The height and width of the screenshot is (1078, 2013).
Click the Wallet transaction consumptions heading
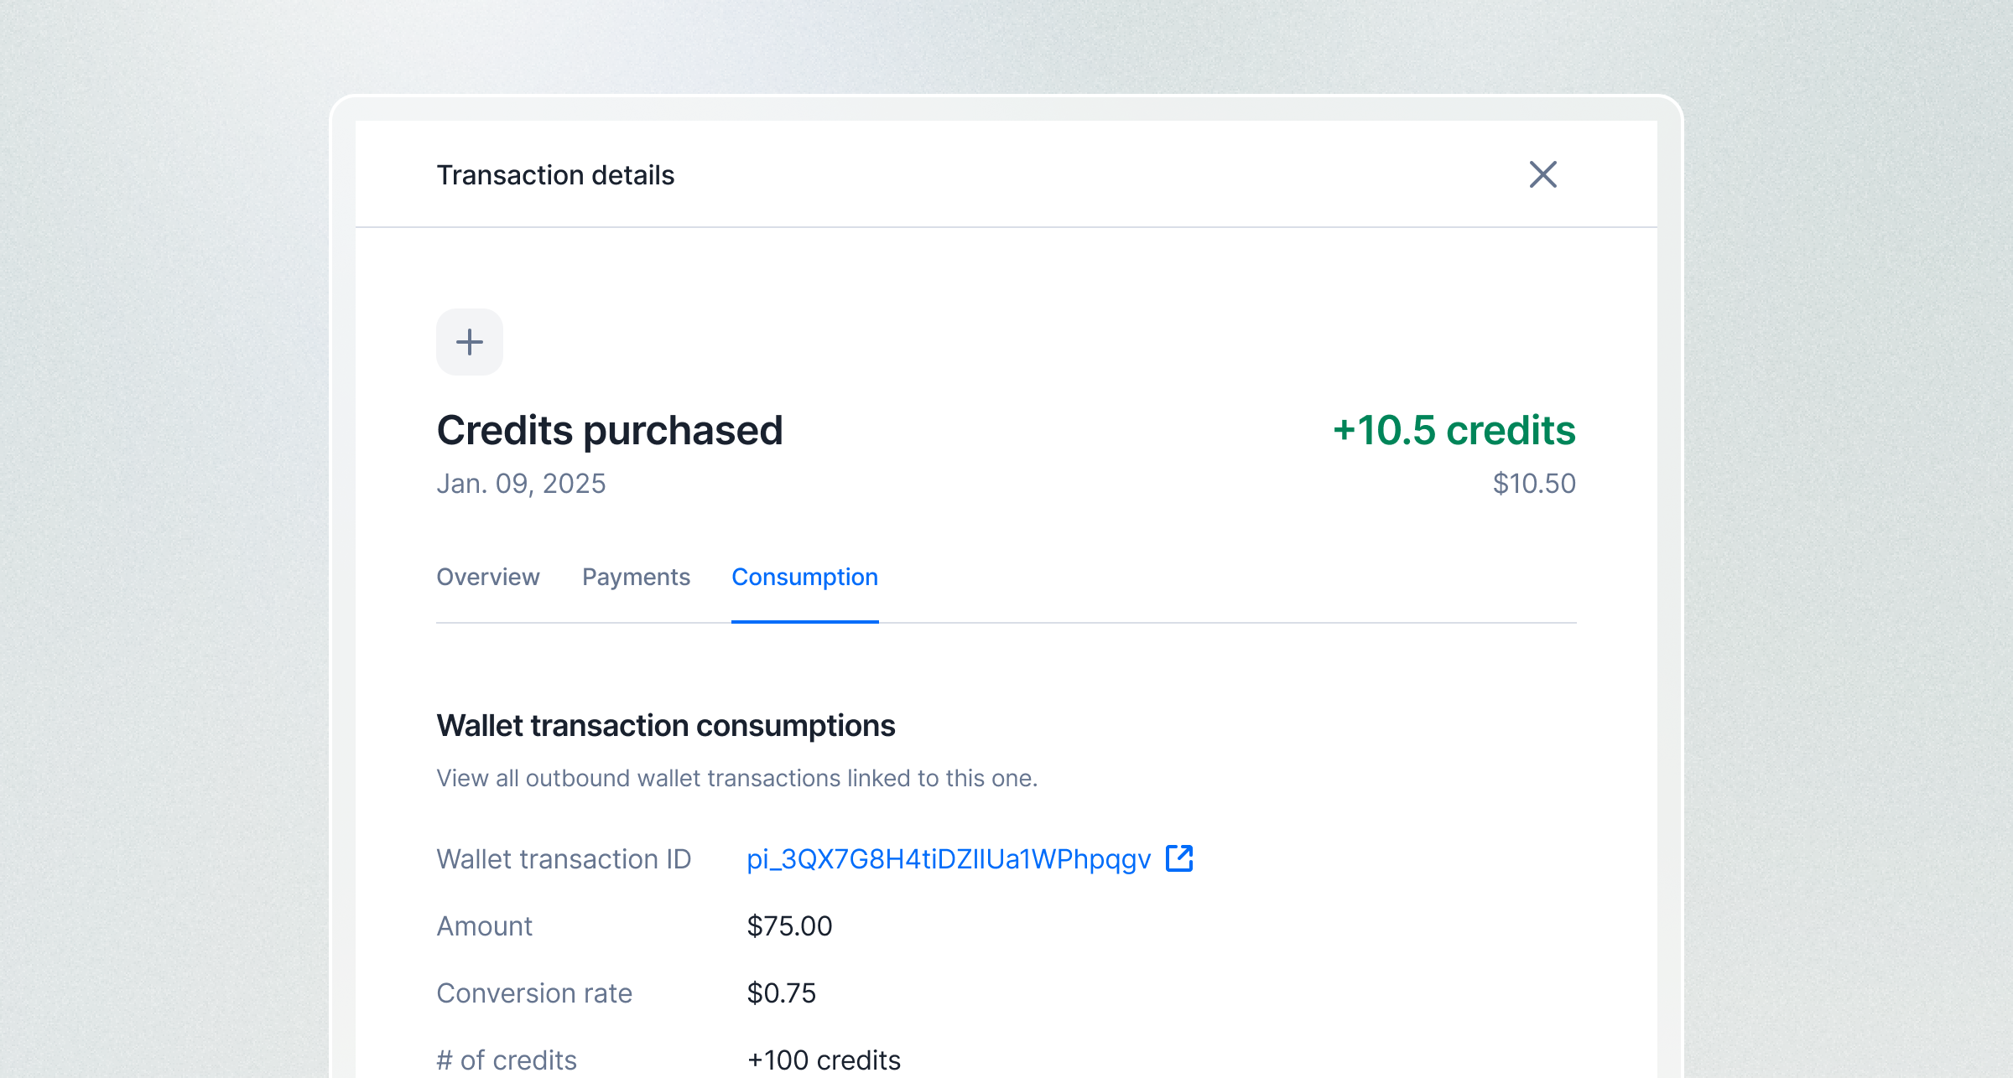(x=666, y=725)
